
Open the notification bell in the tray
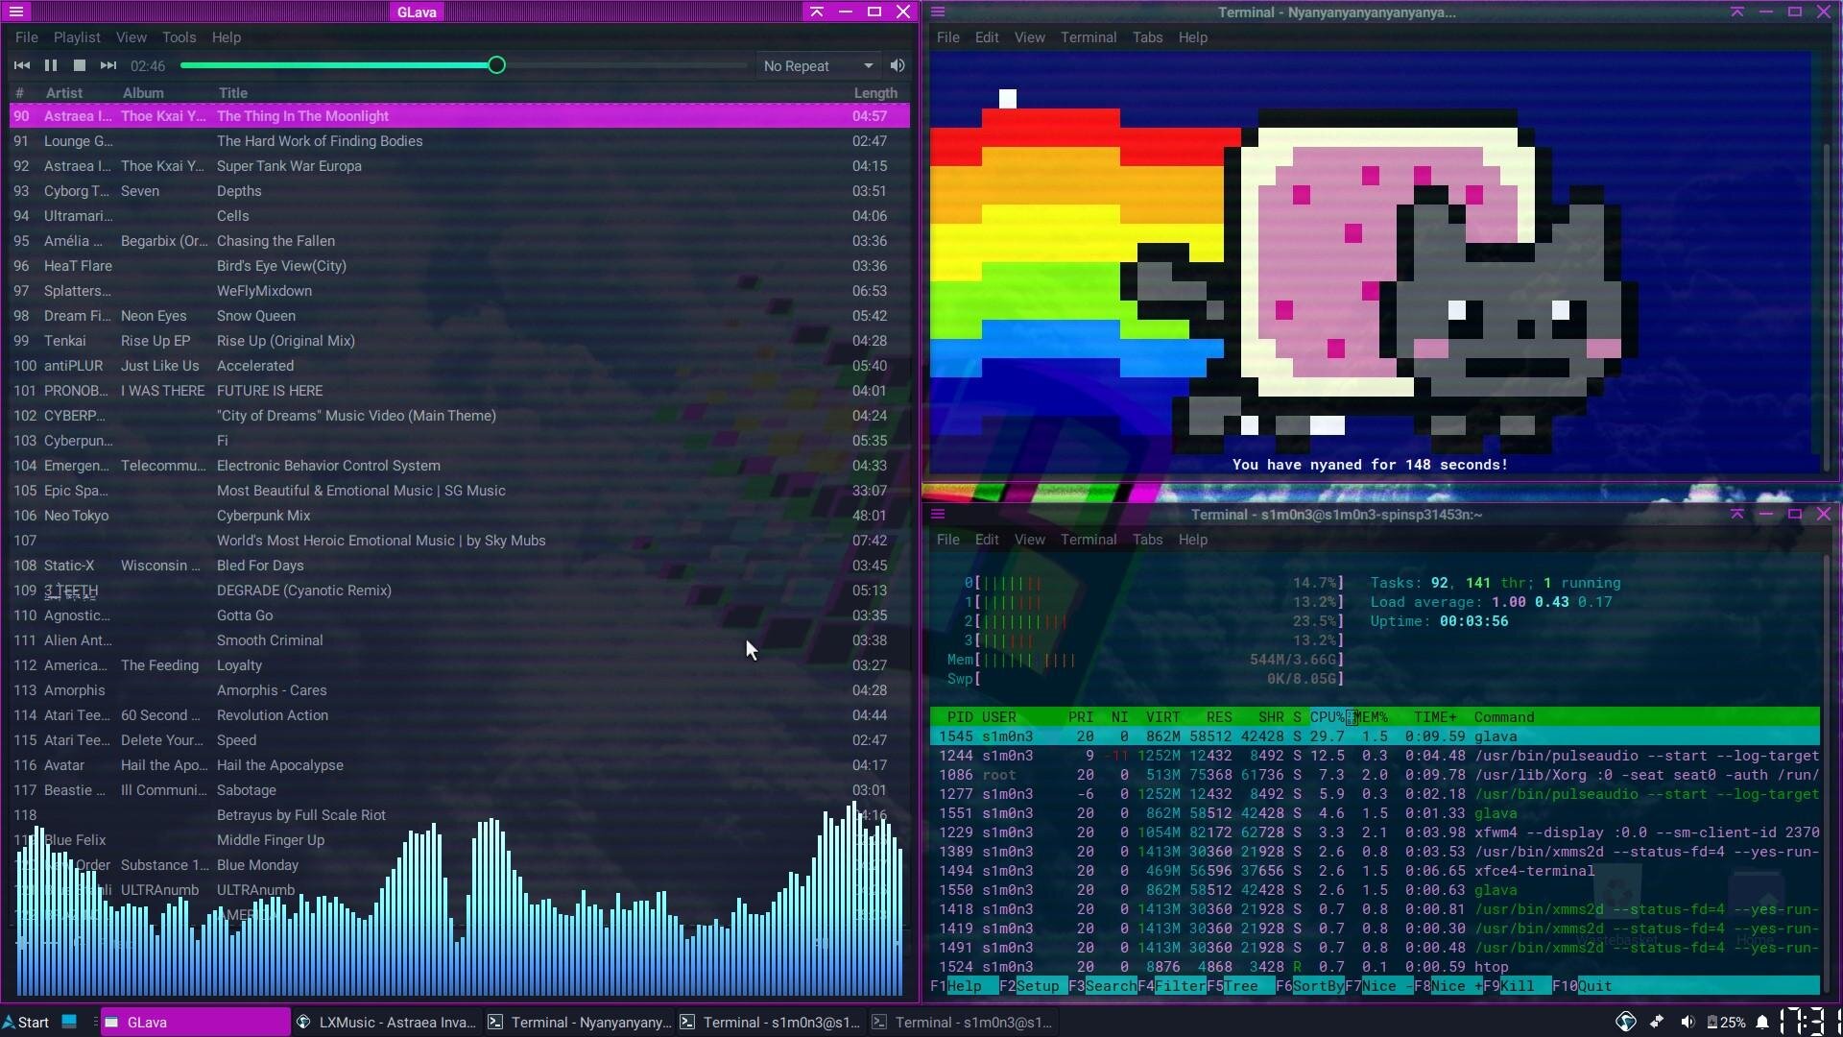[x=1762, y=1022]
